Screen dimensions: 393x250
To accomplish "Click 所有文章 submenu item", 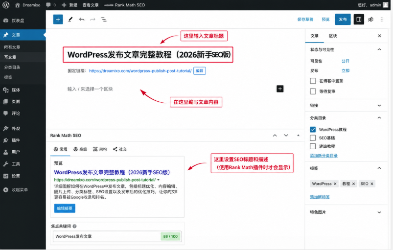I will (12, 47).
